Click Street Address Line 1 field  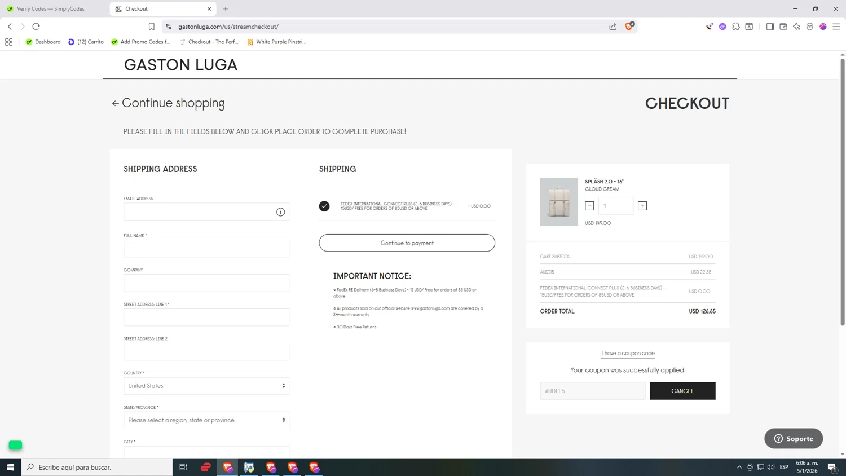tap(206, 317)
